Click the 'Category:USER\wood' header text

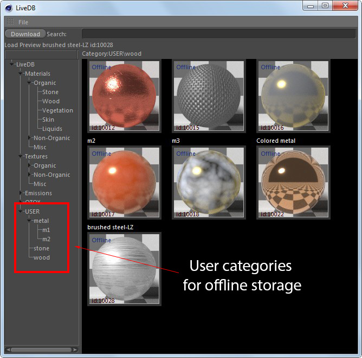(x=112, y=54)
